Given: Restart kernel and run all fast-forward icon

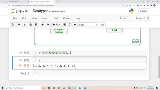Looking at the screenshot, I should (x=75, y=24).
